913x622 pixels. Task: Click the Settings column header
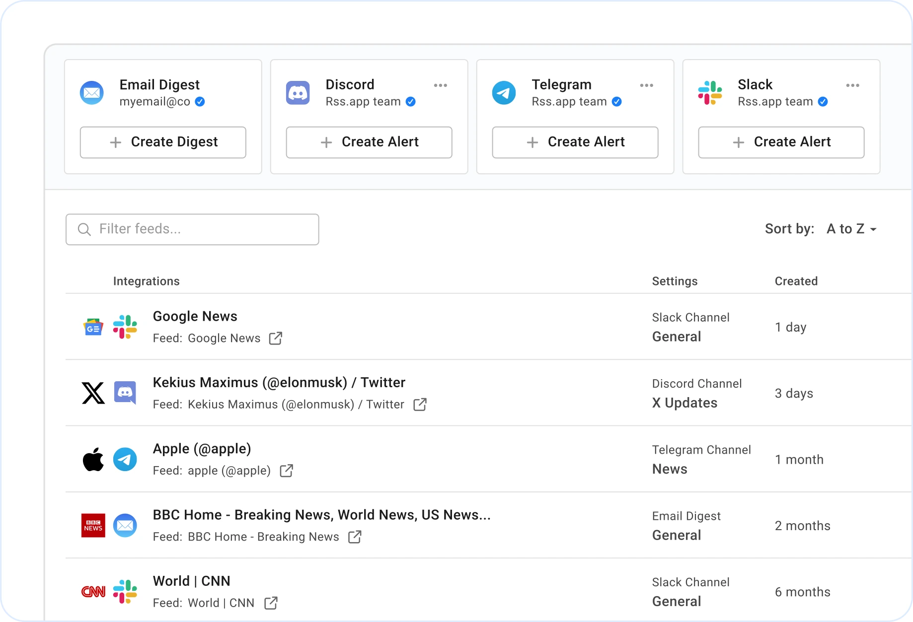pos(675,281)
